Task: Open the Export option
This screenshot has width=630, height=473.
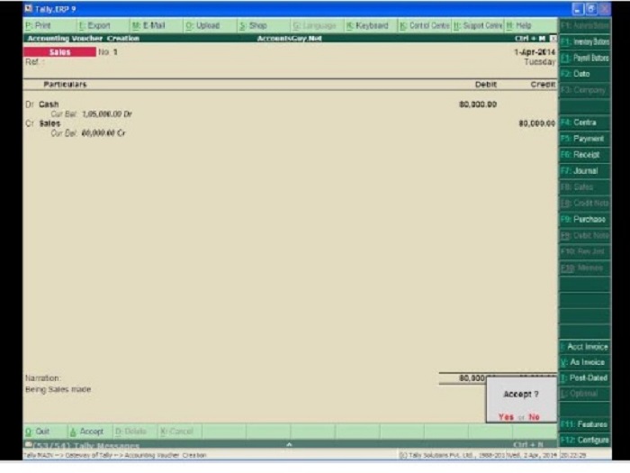Action: click(x=94, y=26)
